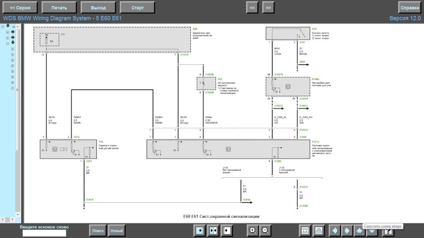Click component label A149a access system

[x=315, y=79]
